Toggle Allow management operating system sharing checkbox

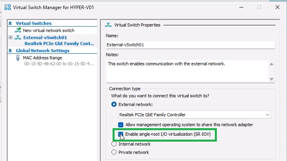[121, 125]
